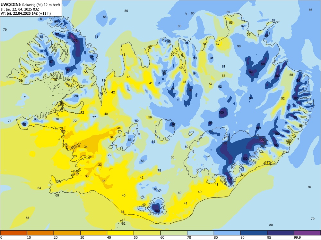
Task: Click the map value '88' in the Westfjords
Action: 42,37
